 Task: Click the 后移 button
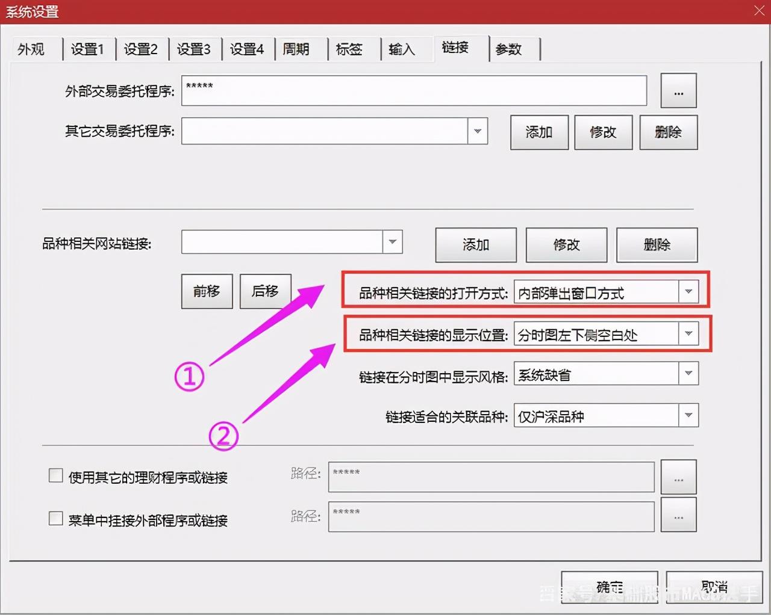pos(265,291)
